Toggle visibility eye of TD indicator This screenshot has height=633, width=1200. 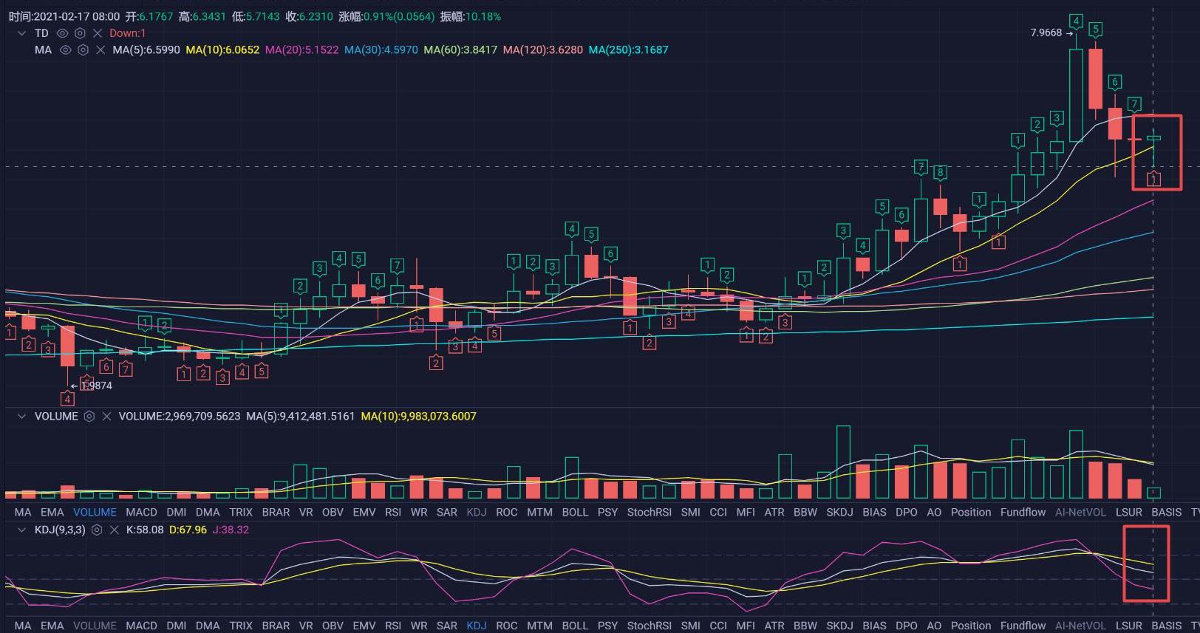tap(63, 33)
